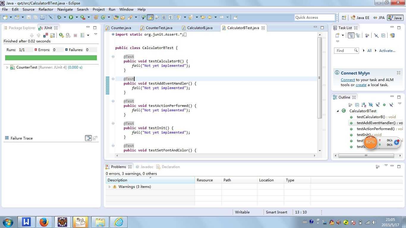Open New Task dropdown arrow in Task List
This screenshot has height=228, width=406.
[343, 35]
